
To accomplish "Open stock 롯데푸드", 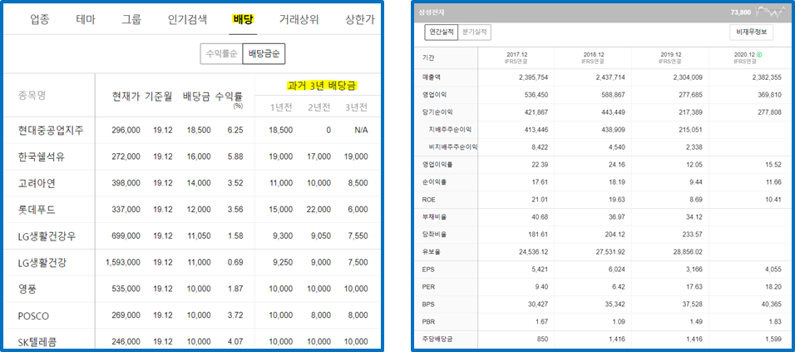I will 37,210.
